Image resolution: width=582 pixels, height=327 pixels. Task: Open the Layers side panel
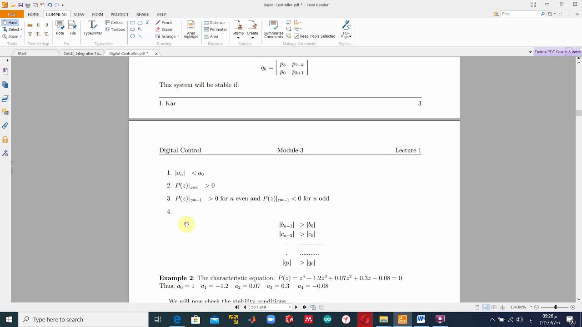pyautogui.click(x=5, y=99)
